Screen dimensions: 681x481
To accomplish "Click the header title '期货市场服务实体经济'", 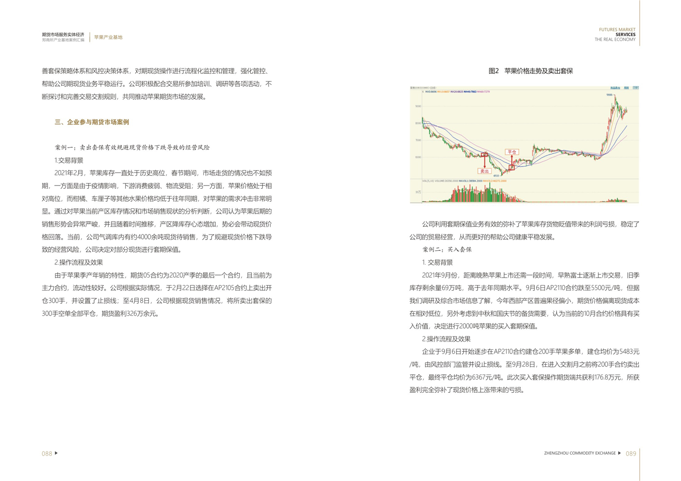I will (63, 34).
